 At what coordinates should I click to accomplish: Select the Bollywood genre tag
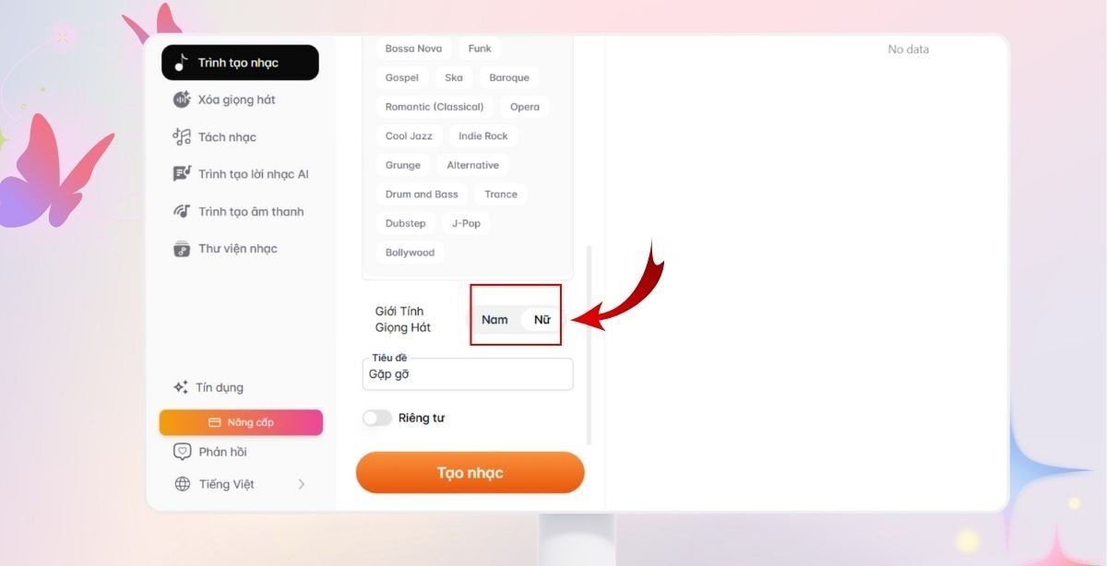tap(410, 253)
